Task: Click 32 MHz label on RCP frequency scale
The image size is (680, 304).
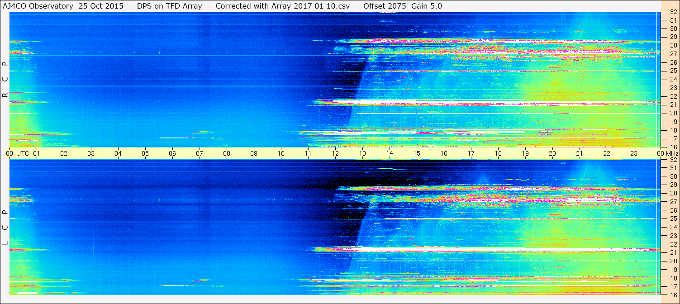Action: coord(673,12)
